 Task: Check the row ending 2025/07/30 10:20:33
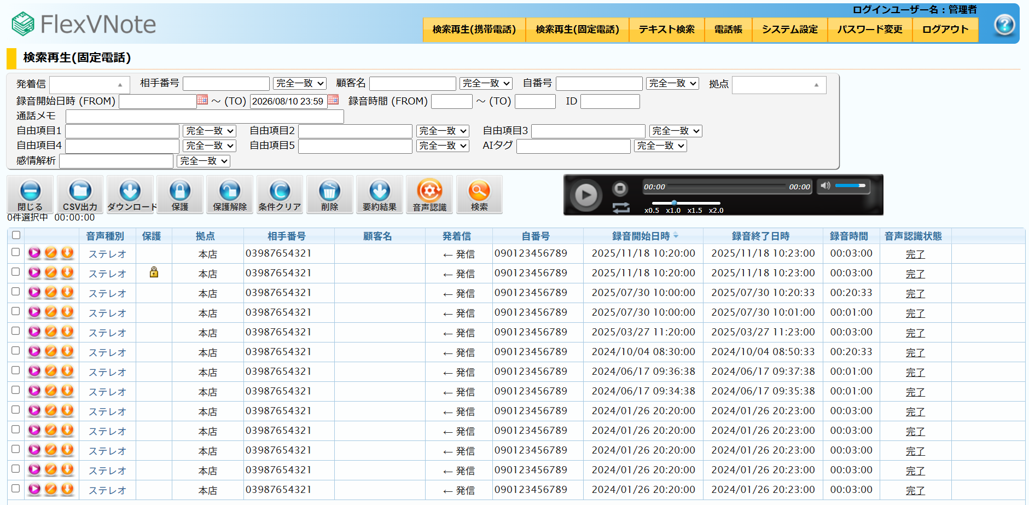click(x=16, y=292)
